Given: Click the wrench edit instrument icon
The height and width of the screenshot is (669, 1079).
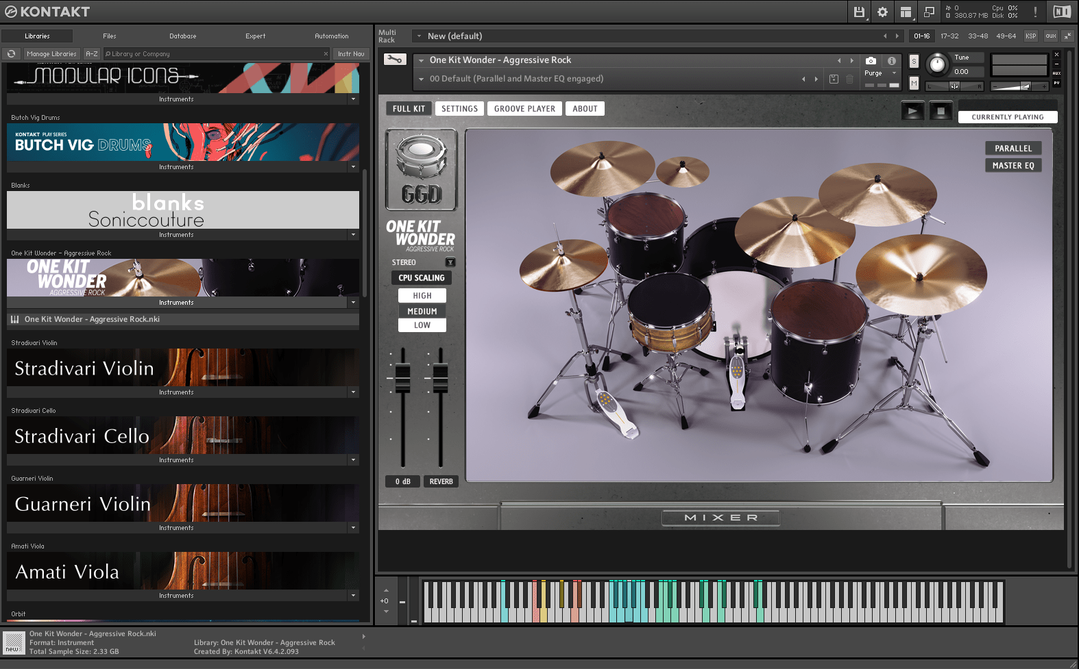Looking at the screenshot, I should point(395,60).
